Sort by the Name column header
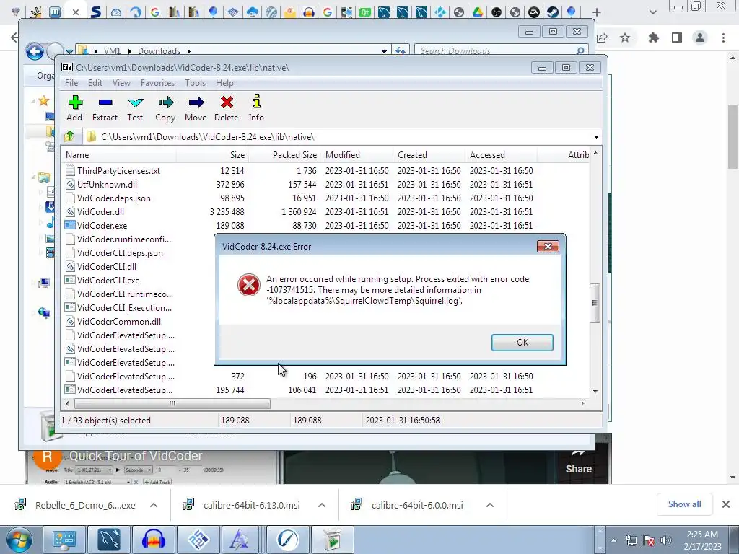739x554 pixels. tap(119, 155)
